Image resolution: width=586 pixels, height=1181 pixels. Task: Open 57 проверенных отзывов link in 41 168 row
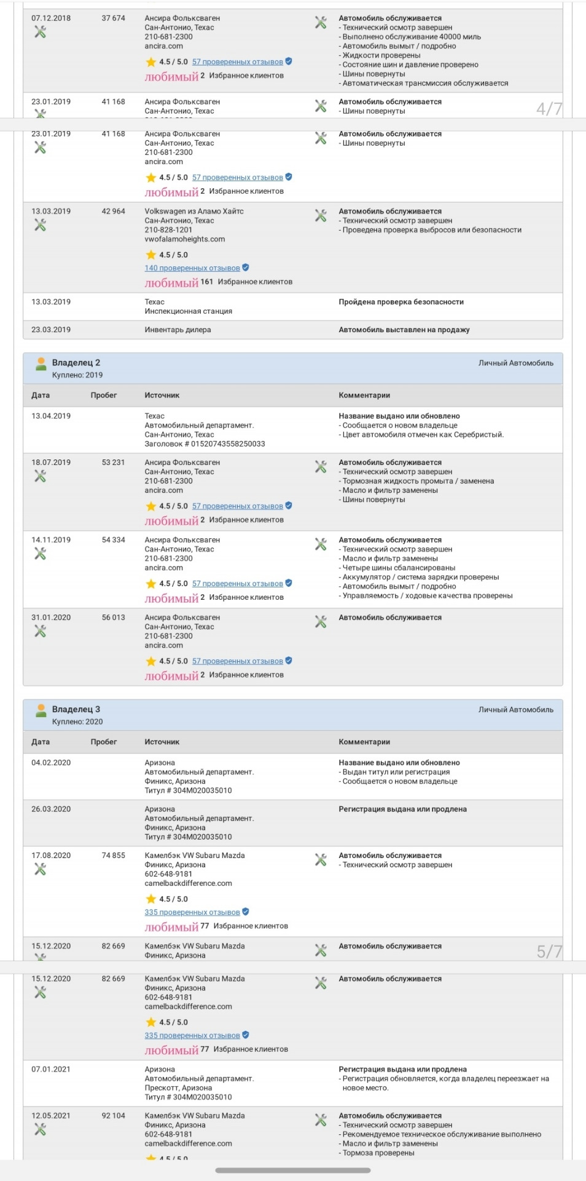click(237, 178)
